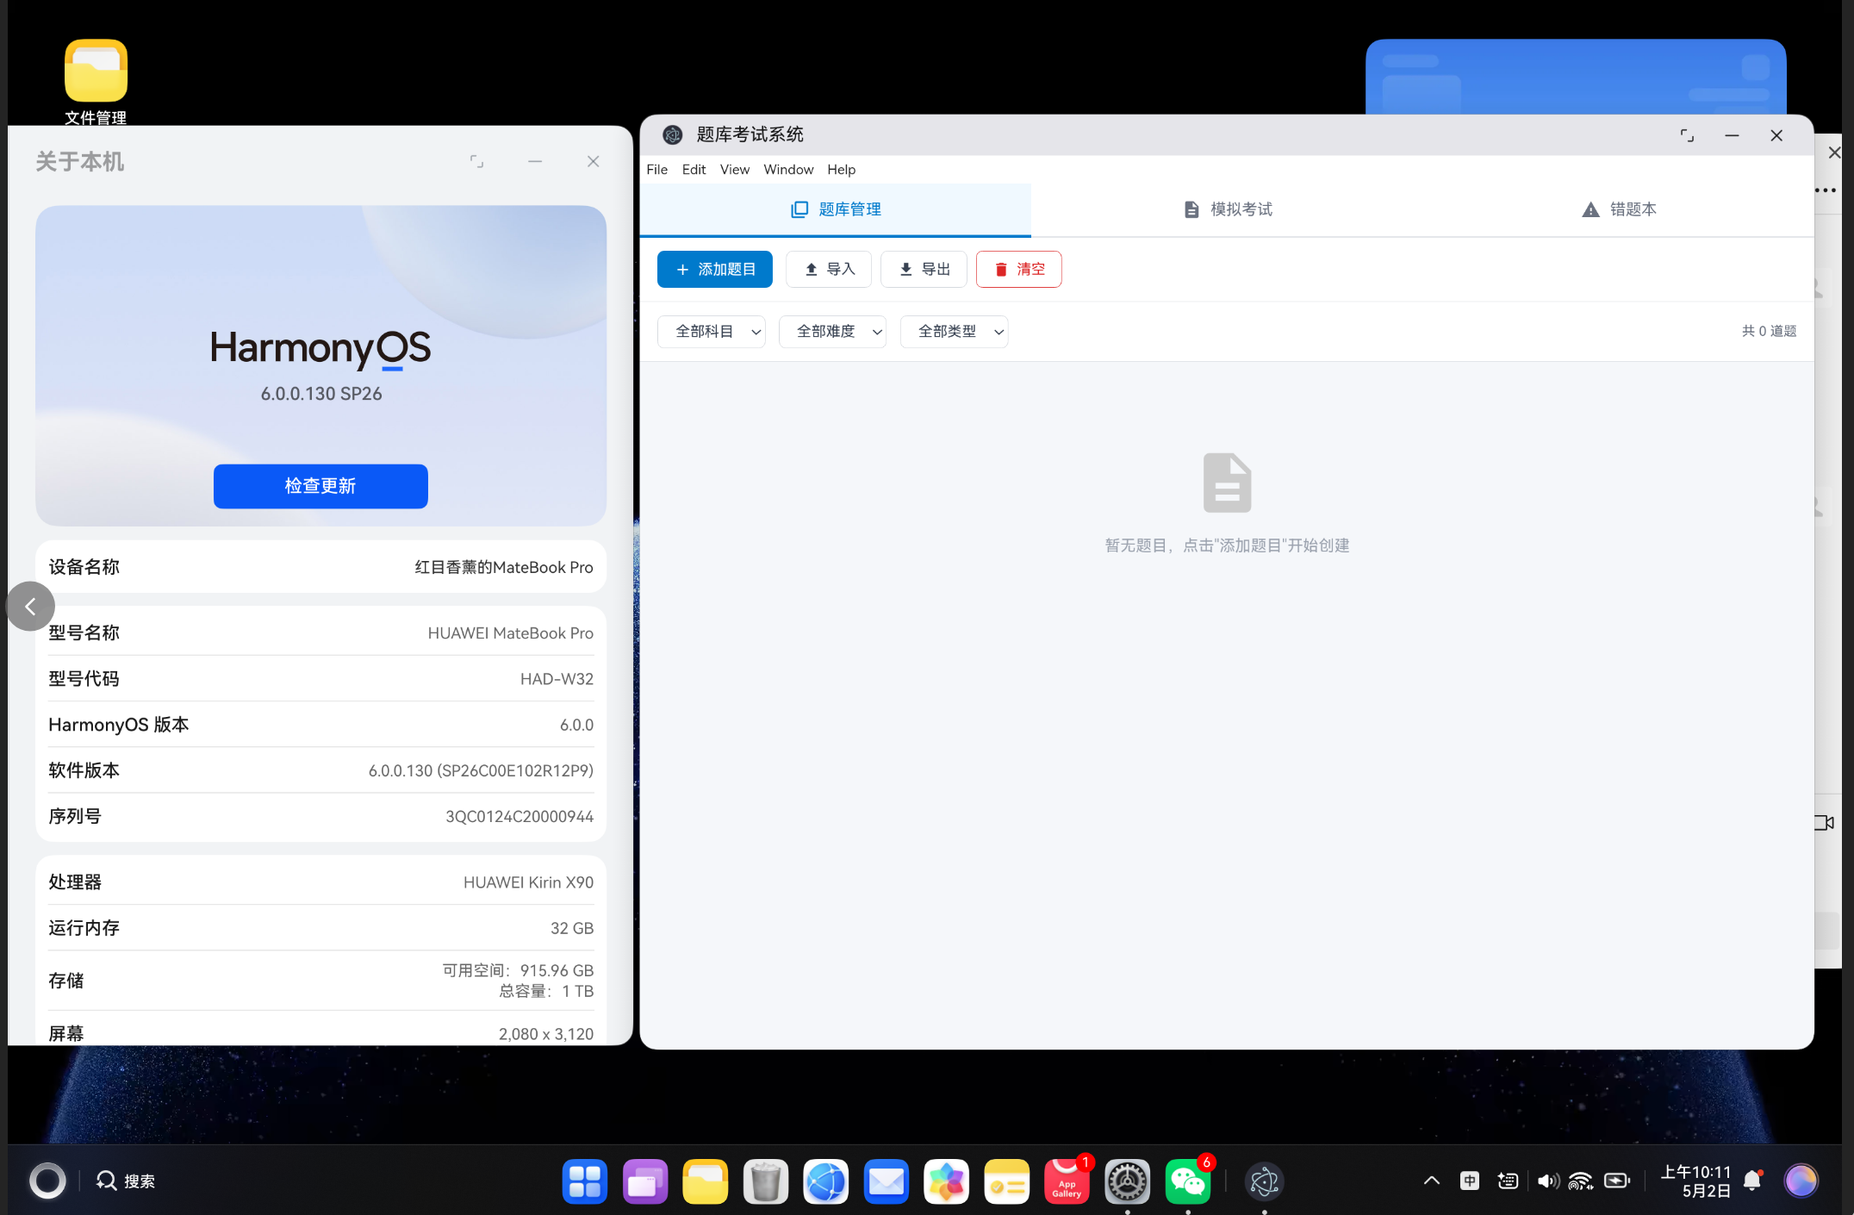Open the Electron app icon in dock
This screenshot has width=1854, height=1215.
coord(1264,1181)
